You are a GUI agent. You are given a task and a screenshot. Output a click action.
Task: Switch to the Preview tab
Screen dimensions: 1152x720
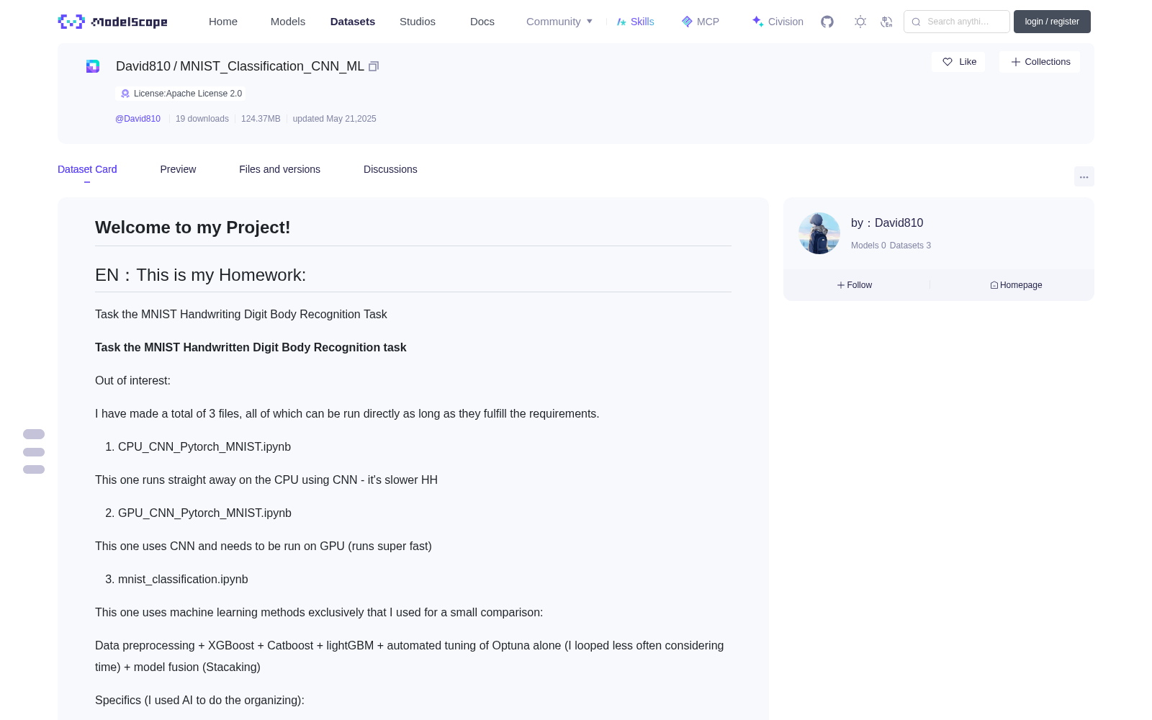(178, 169)
